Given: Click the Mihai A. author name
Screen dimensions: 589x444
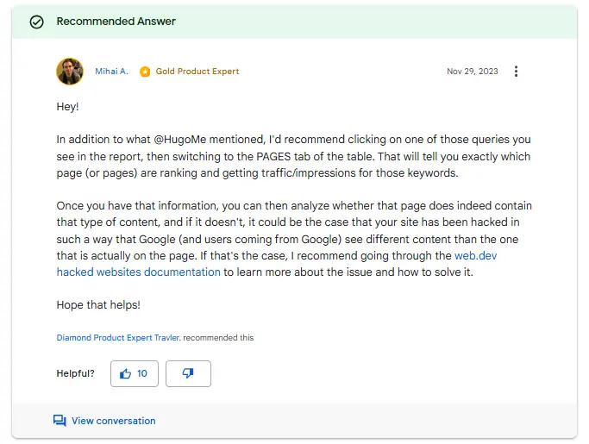Looking at the screenshot, I should tap(111, 72).
